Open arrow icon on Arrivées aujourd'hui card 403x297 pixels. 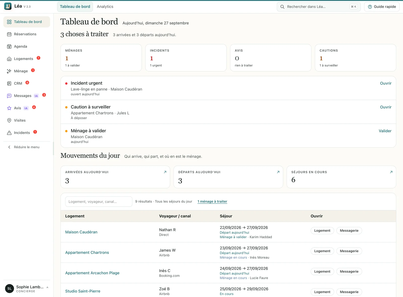pyautogui.click(x=165, y=172)
